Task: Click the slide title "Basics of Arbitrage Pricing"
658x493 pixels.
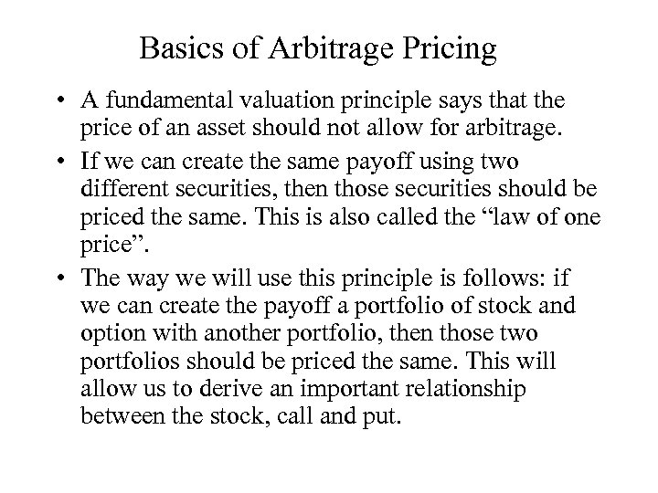Action: point(318,48)
